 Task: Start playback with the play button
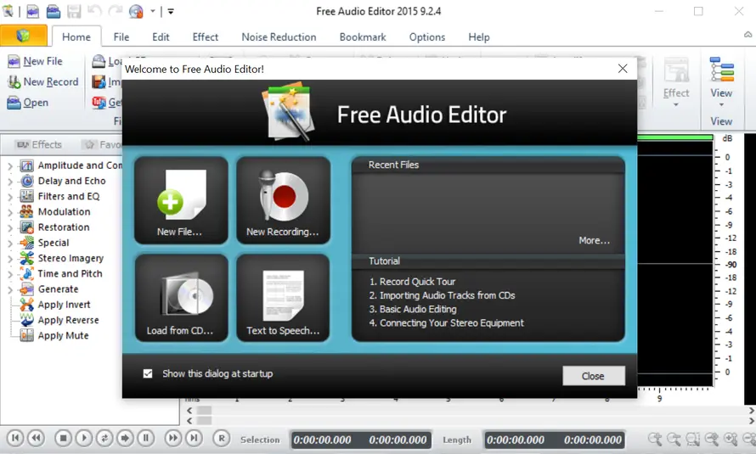83,438
